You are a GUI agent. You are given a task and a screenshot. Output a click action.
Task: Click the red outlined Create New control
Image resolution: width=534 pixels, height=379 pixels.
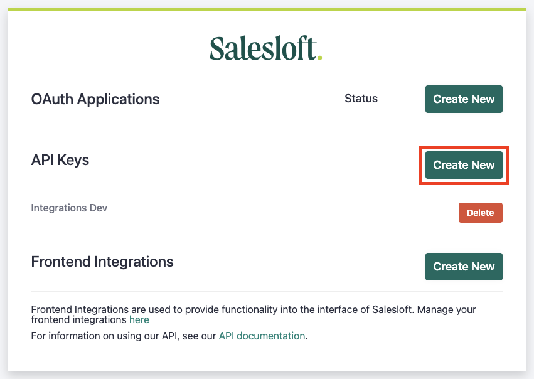(x=464, y=165)
